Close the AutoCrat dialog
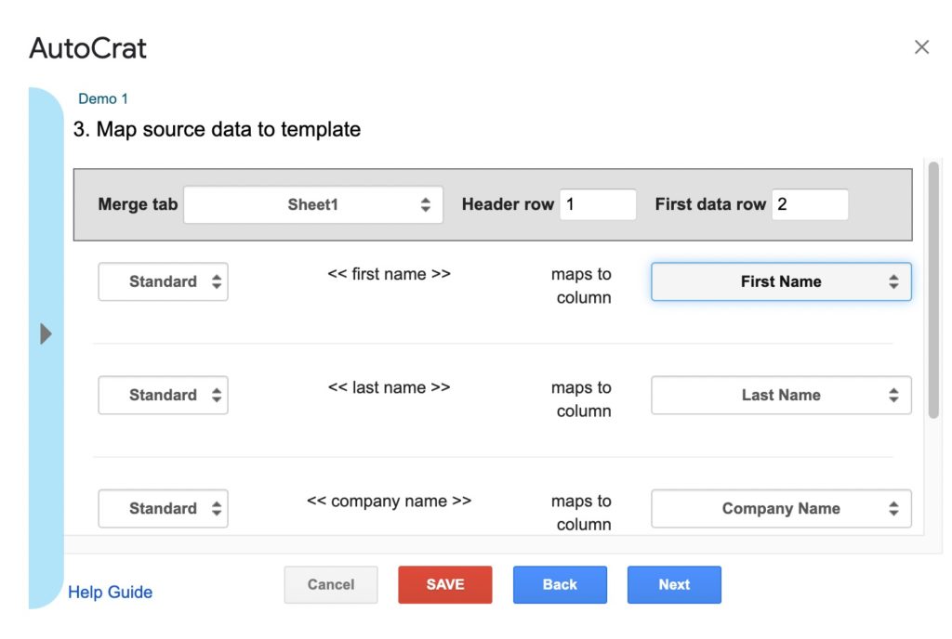Image resolution: width=952 pixels, height=639 pixels. pos(921,46)
